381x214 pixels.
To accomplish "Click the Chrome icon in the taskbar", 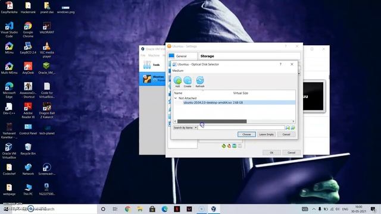I will click(x=127, y=209).
